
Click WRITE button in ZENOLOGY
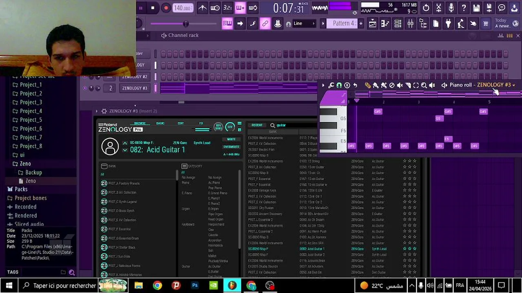pyautogui.click(x=231, y=139)
